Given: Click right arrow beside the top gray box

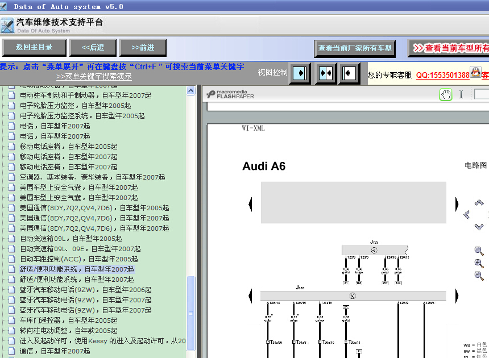Looking at the screenshot, I should pos(457,205).
